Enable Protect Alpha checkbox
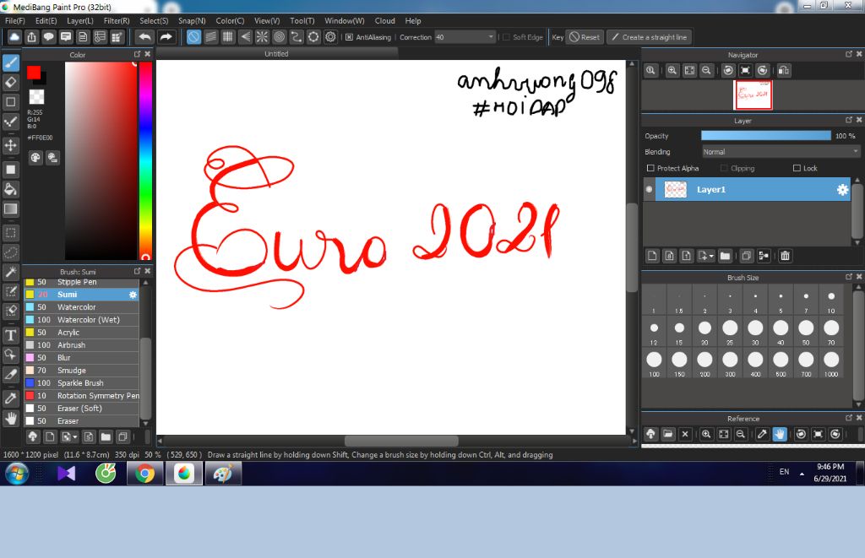The width and height of the screenshot is (865, 558). tap(650, 168)
